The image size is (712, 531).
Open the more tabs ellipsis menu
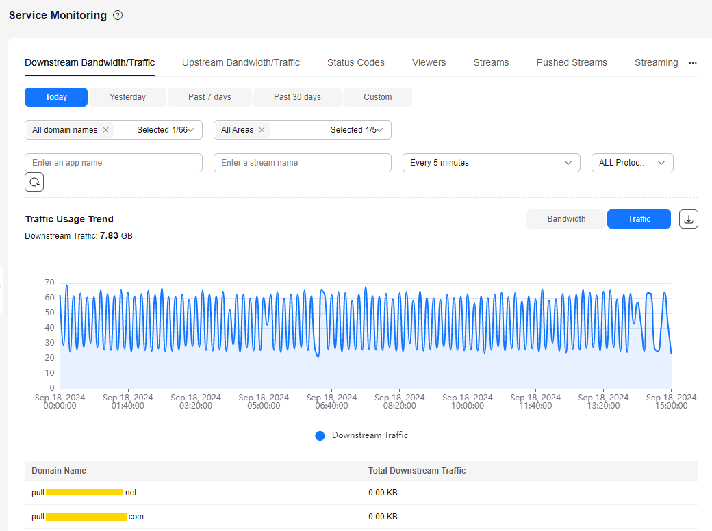[692, 63]
